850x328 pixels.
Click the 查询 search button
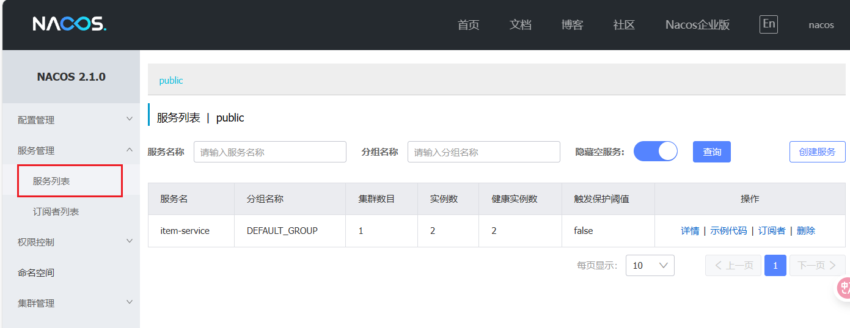711,152
